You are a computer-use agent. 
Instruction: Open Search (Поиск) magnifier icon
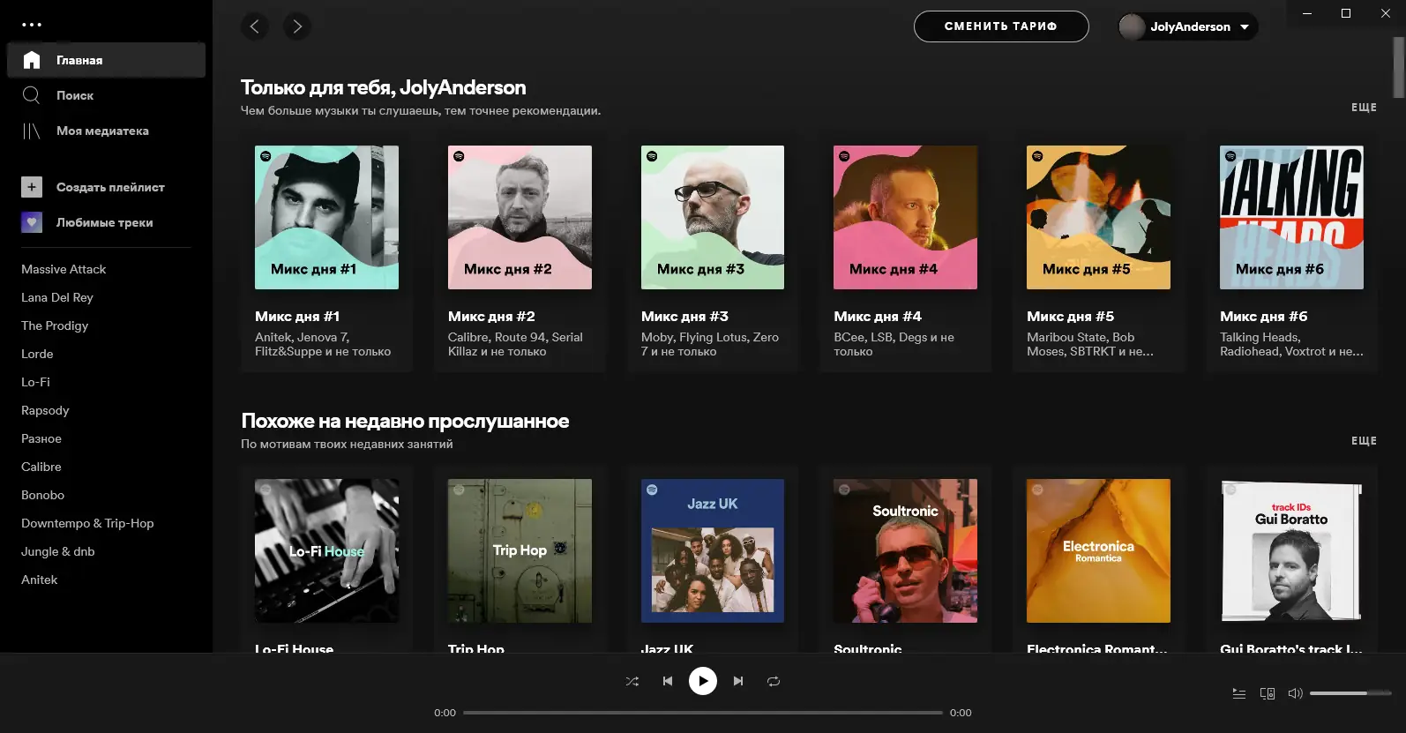(x=32, y=95)
